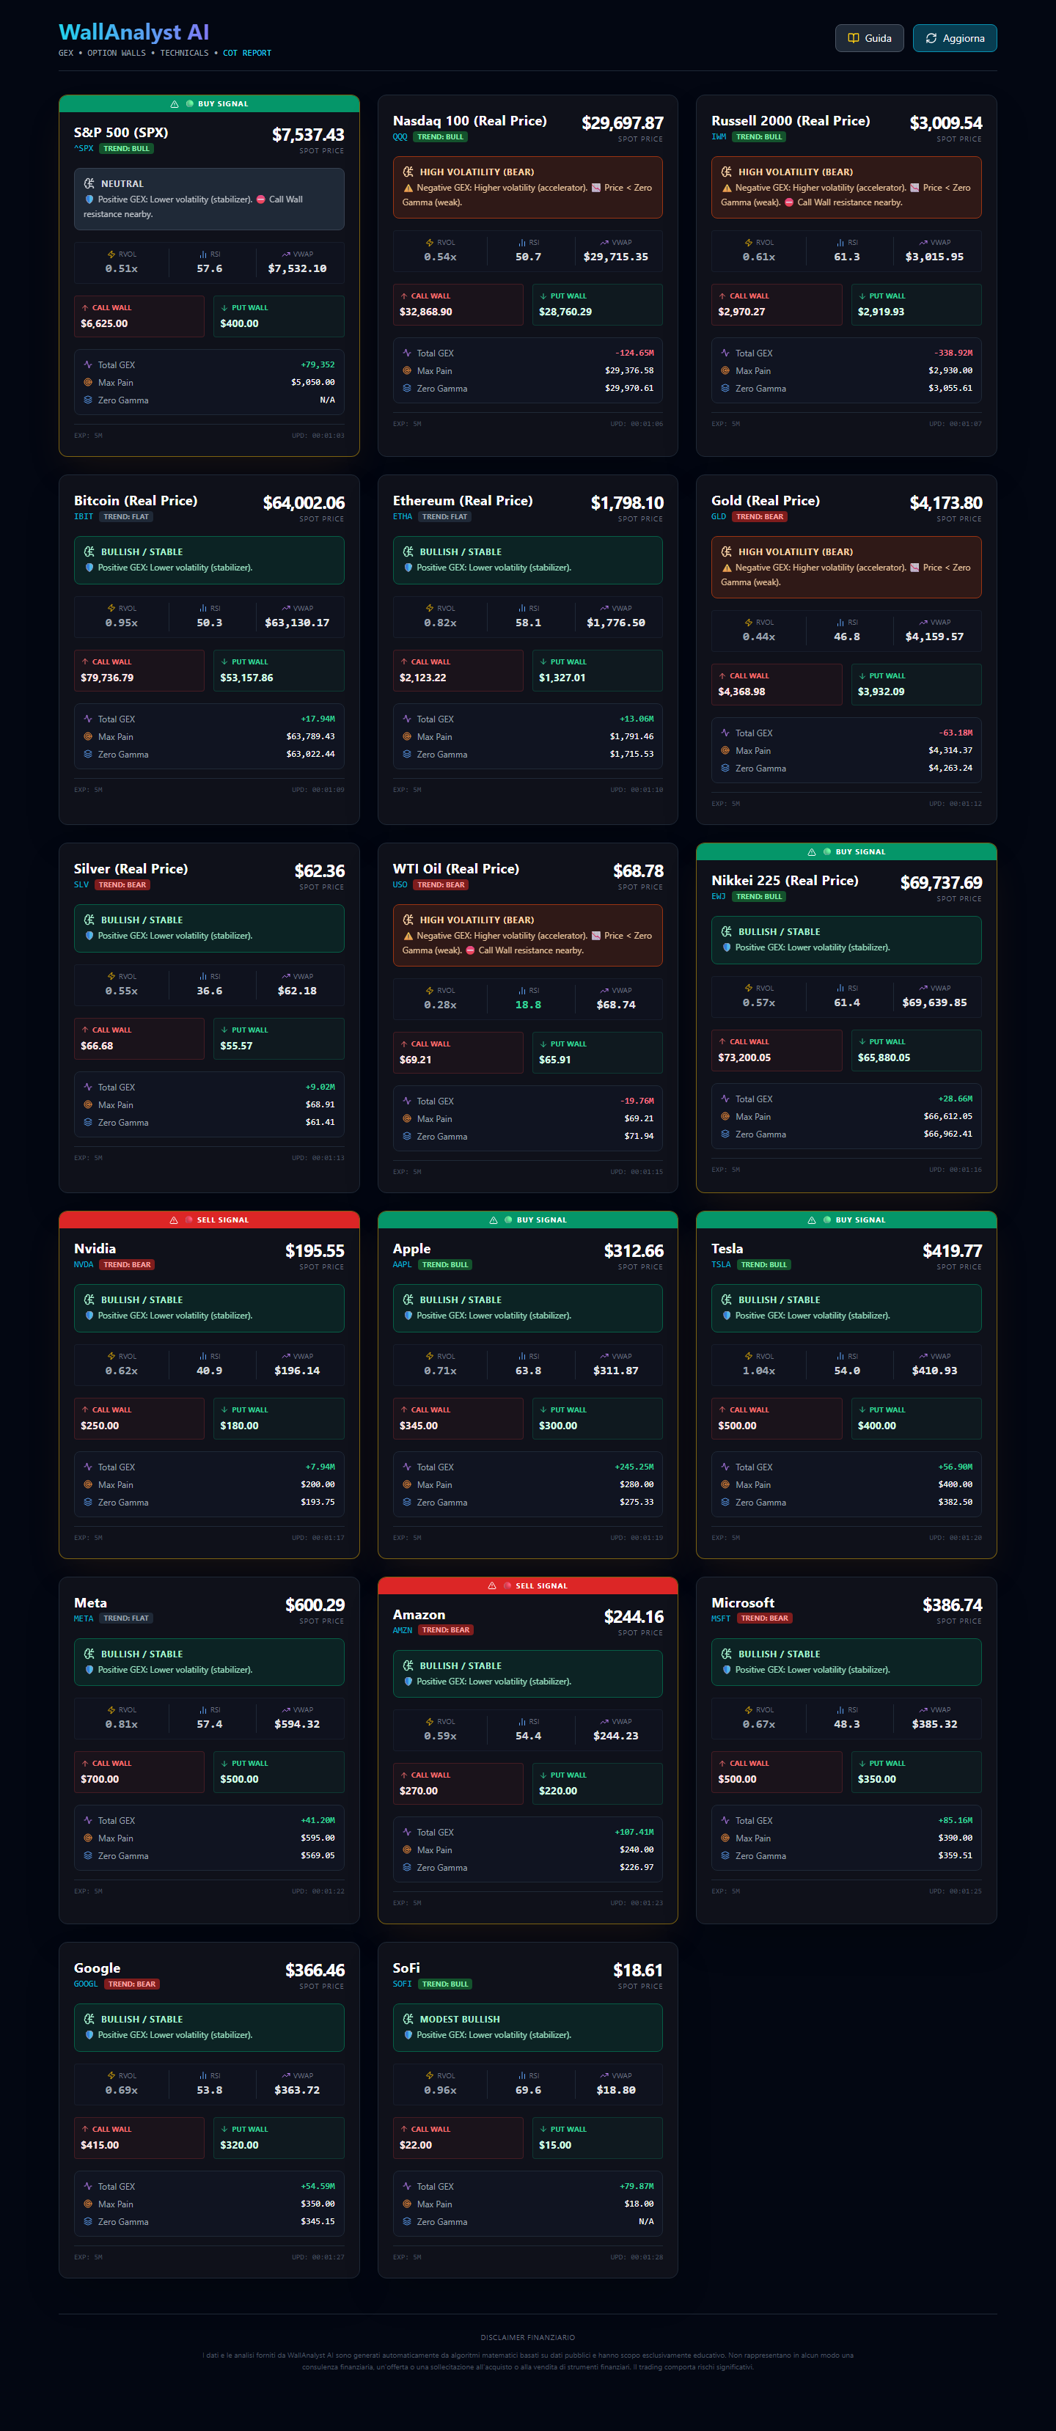Click warning triangle icon in Nvidia SELL SIGNAL banner
The height and width of the screenshot is (2431, 1056).
pyautogui.click(x=174, y=1220)
